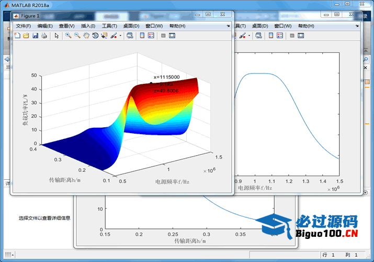Insert a colorbar in Figure 1

[x=142, y=36]
